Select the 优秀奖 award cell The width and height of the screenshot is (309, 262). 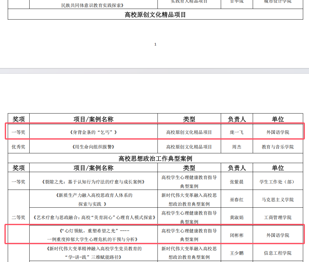pos(18,147)
